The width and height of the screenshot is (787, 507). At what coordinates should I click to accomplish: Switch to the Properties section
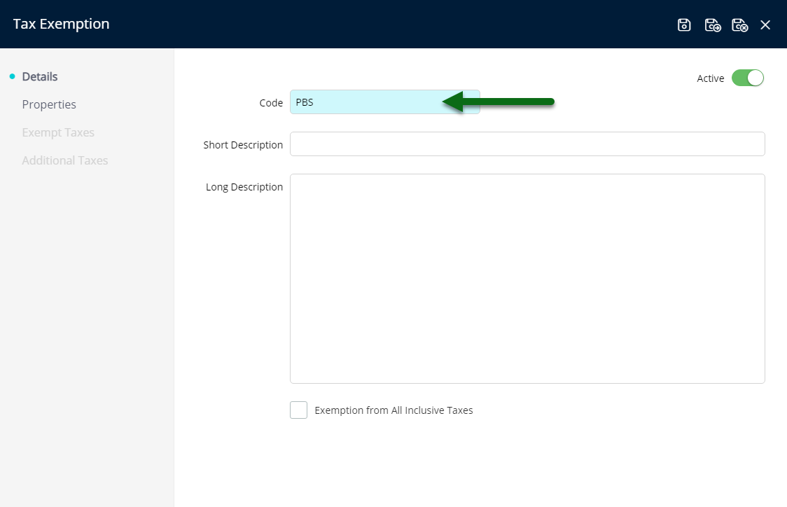coord(49,104)
